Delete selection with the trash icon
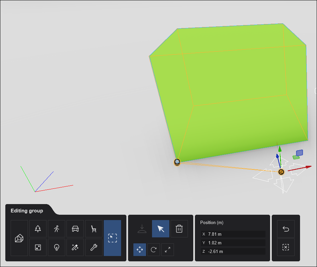 [x=179, y=229]
